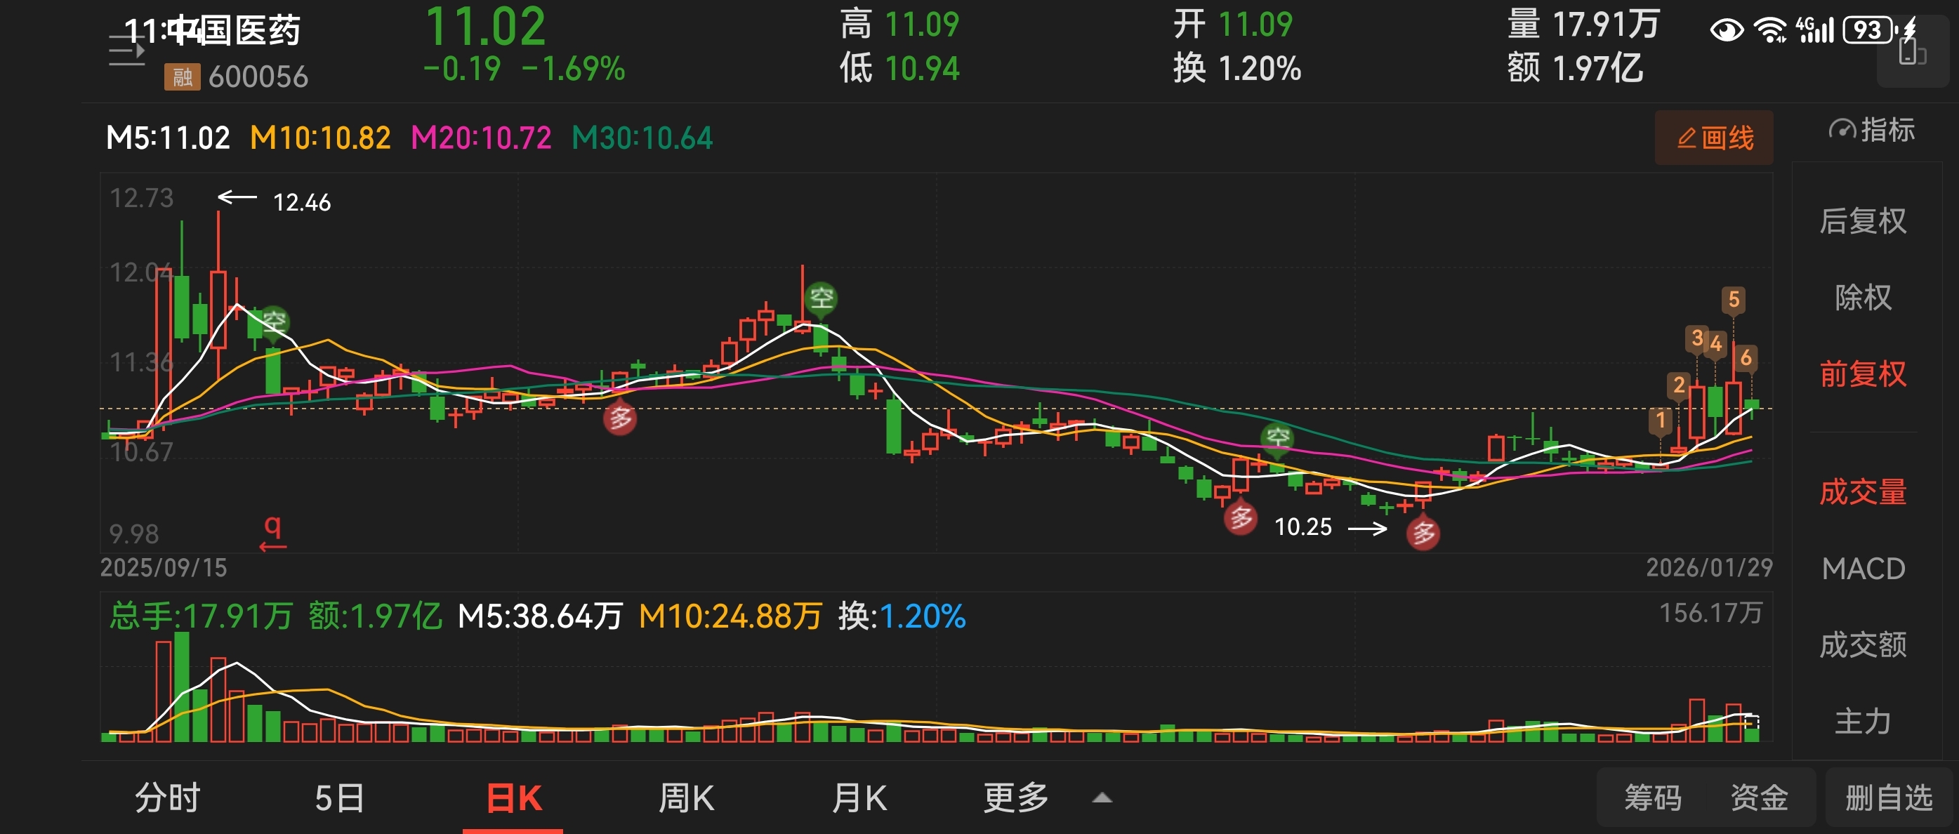Click the 删自选 button
1959x834 pixels.
[x=1888, y=798]
